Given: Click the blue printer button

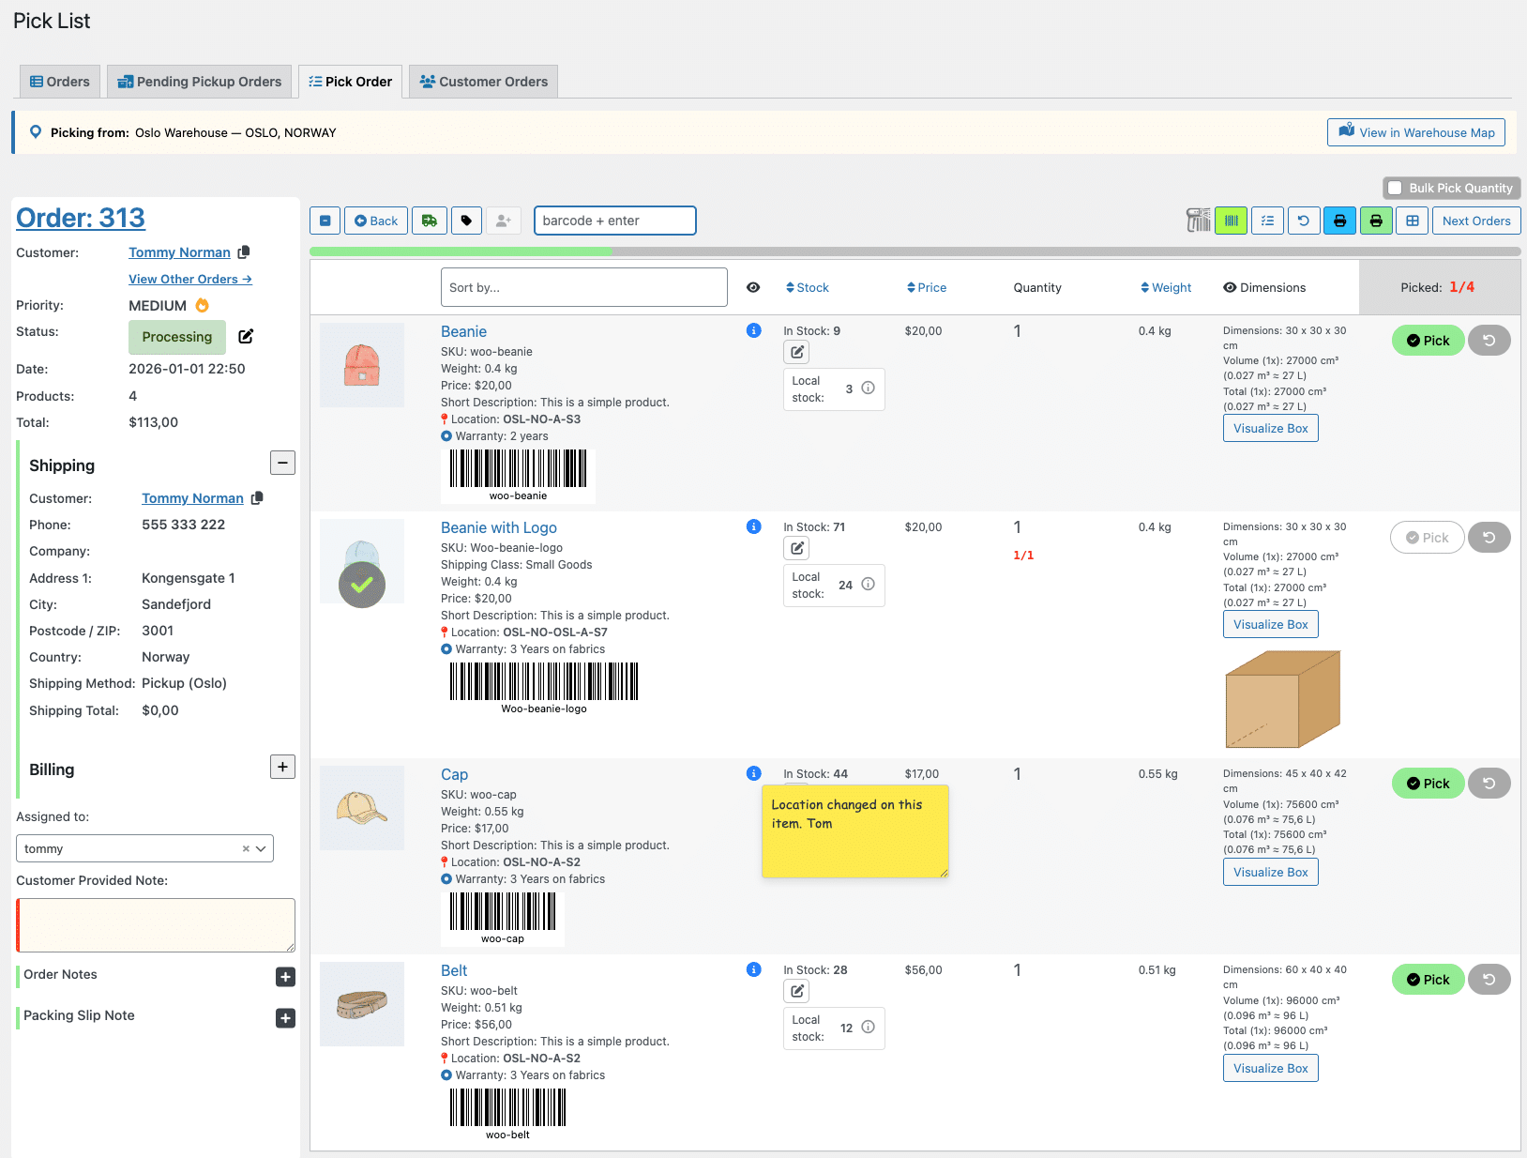Looking at the screenshot, I should pos(1339,221).
